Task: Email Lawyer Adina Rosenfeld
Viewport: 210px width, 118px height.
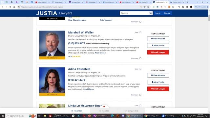Action: point(158,89)
